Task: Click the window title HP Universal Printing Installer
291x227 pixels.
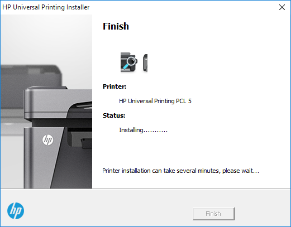Action: click(46, 7)
